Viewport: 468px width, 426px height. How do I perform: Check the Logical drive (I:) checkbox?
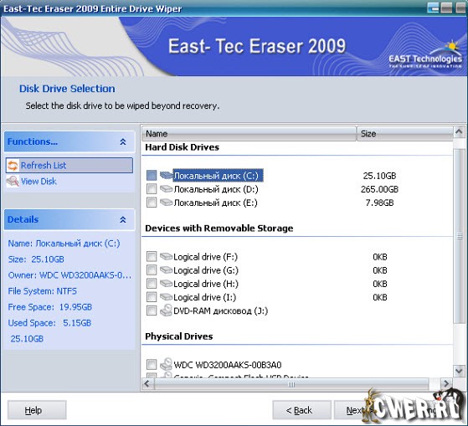[x=152, y=297]
